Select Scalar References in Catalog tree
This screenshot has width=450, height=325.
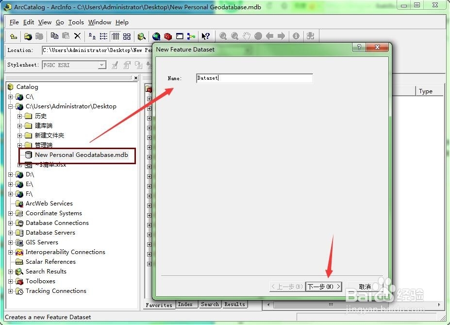50,262
